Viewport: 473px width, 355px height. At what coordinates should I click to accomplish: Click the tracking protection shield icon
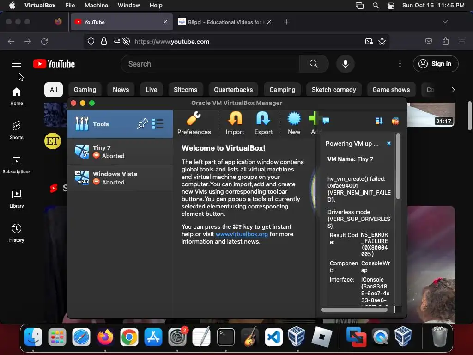[x=91, y=41]
